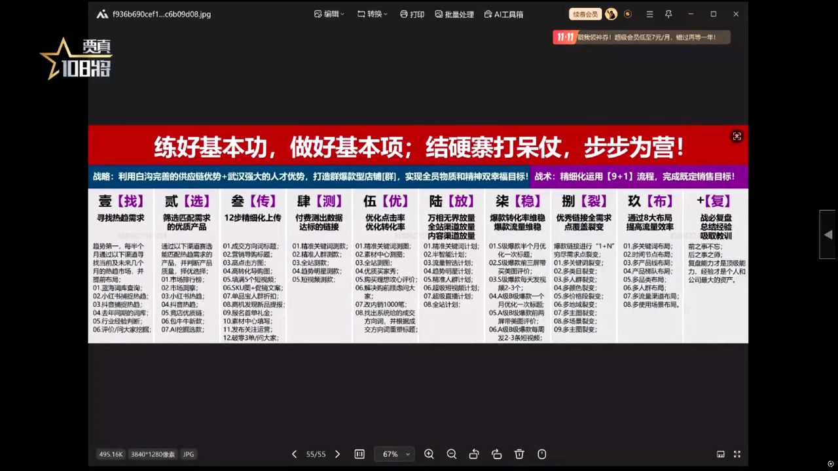Open the hamburger main menu

pos(649,14)
